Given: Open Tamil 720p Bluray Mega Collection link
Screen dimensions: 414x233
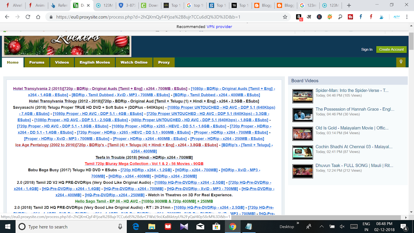Looking at the screenshot, I should pyautogui.click(x=144, y=164).
